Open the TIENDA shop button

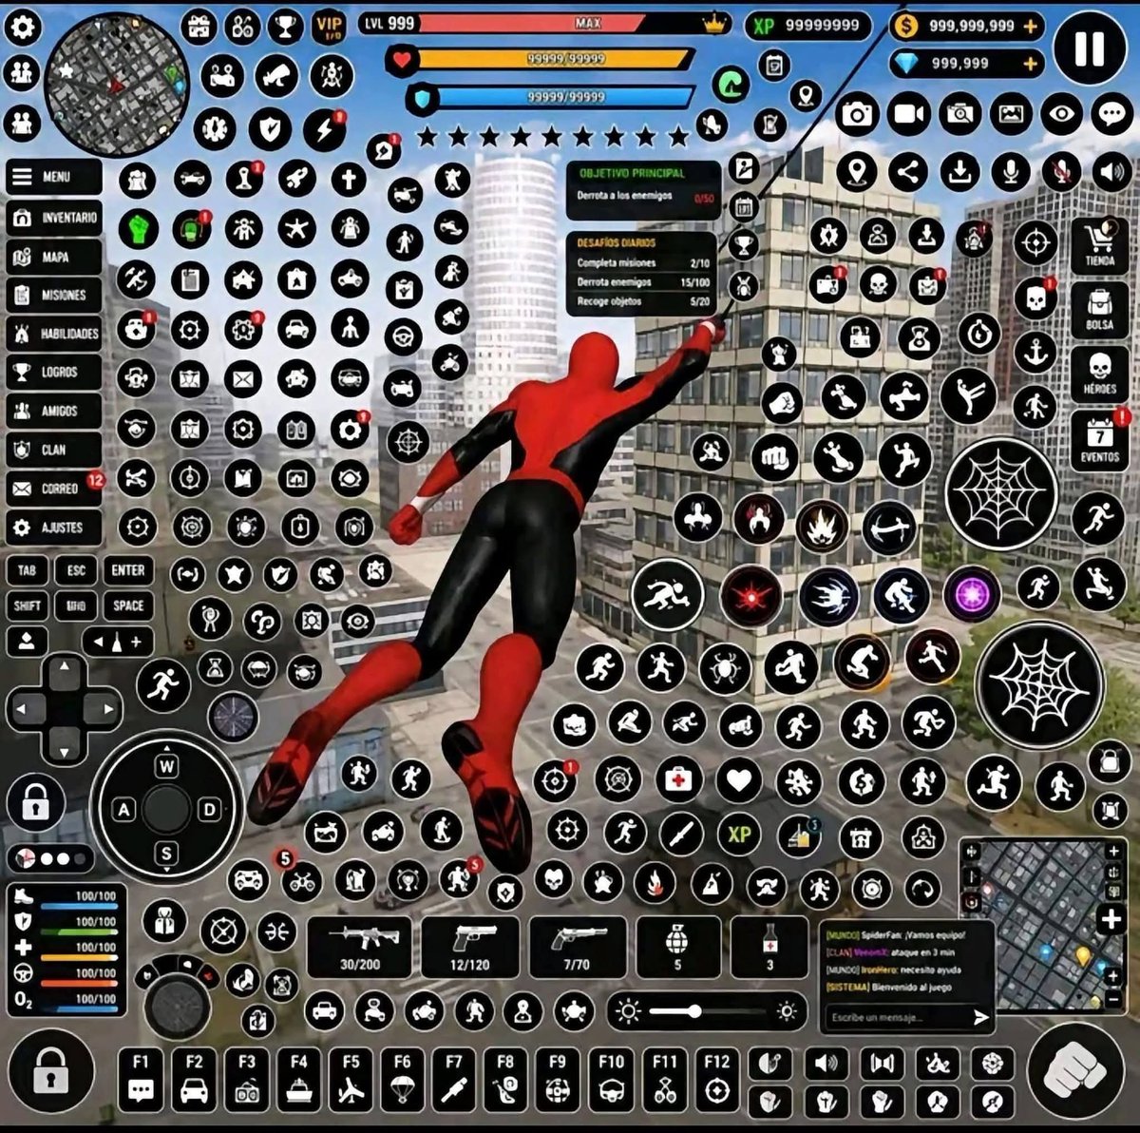pos(1100,244)
